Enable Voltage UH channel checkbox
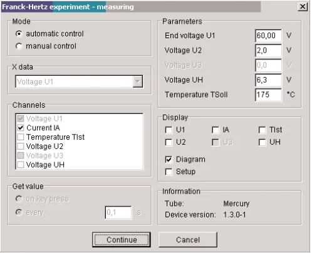 click(x=21, y=165)
